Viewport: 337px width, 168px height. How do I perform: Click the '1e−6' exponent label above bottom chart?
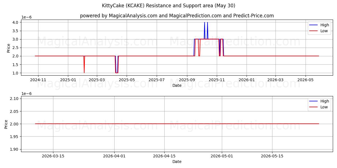27,94
